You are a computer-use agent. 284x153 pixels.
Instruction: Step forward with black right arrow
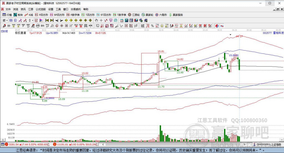click(61, 20)
